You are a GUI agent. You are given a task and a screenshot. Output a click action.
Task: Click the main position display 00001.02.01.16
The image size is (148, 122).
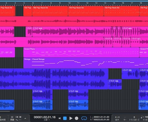pyautogui.click(x=45, y=117)
